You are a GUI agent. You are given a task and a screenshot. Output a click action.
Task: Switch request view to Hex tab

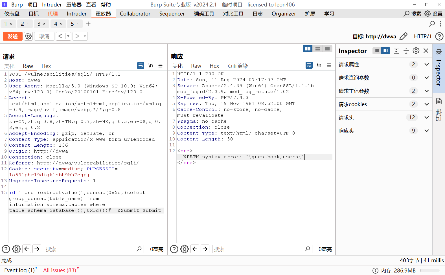coord(46,66)
